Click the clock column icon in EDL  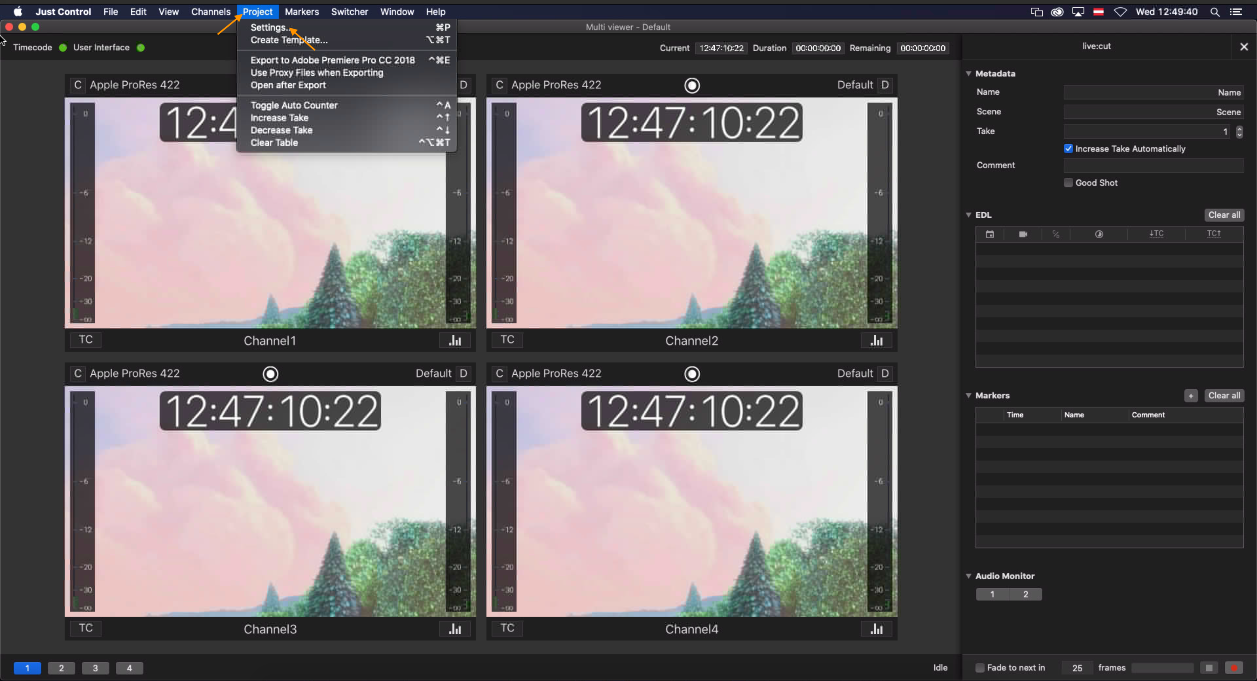point(1099,234)
